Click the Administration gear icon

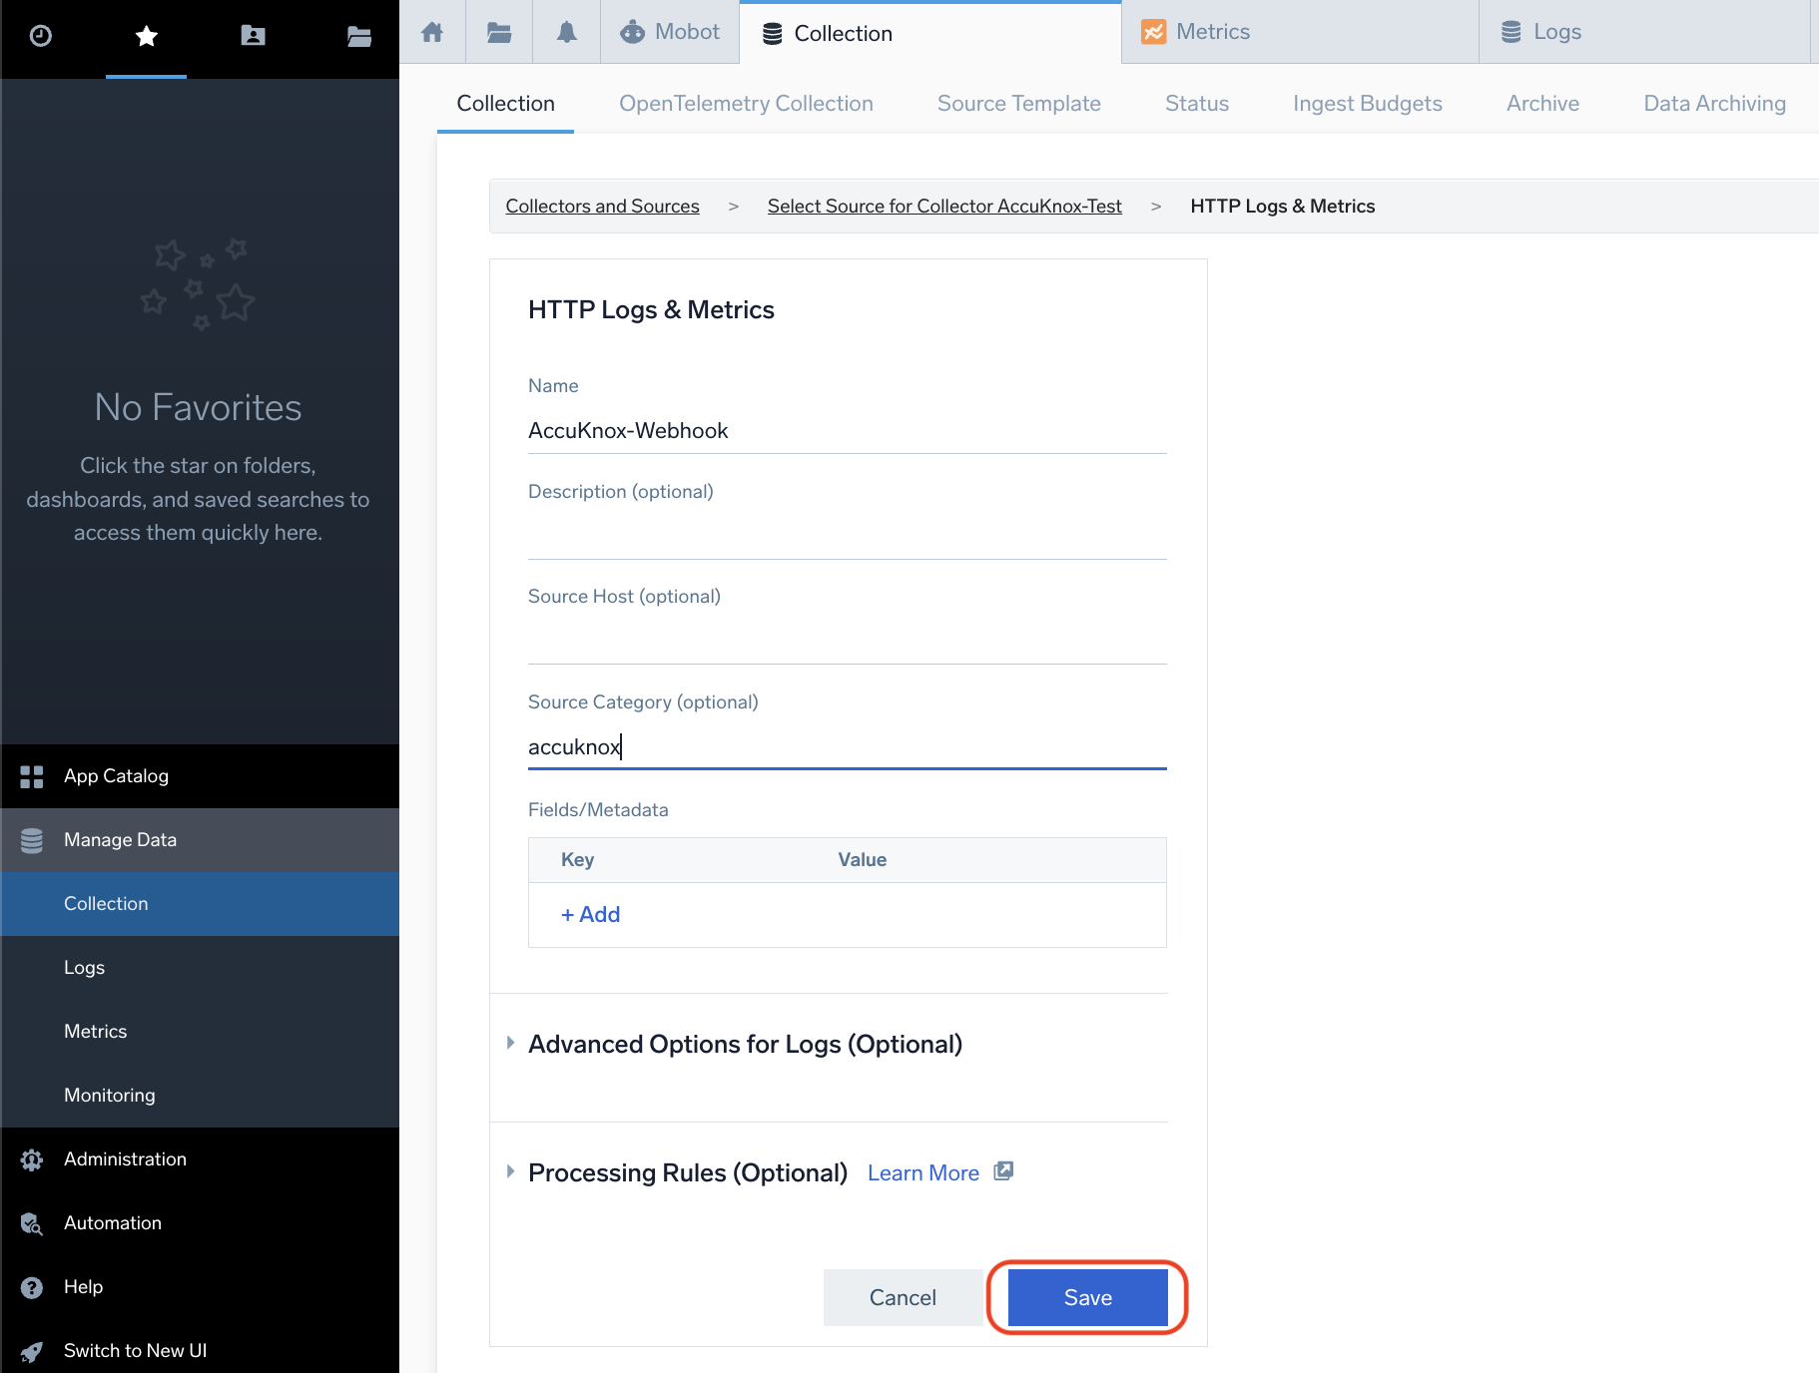pos(32,1159)
